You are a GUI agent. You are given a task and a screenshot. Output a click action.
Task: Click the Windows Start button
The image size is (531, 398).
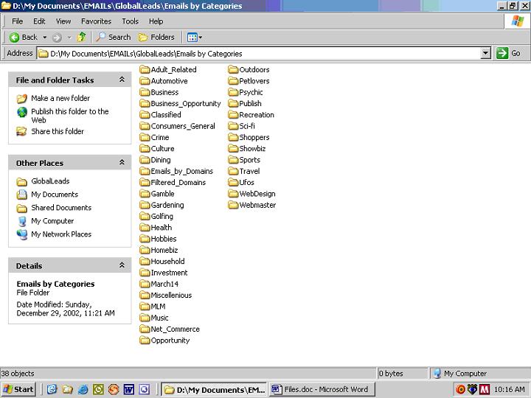point(19,389)
